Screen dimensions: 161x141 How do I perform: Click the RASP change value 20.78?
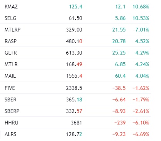click(x=119, y=41)
